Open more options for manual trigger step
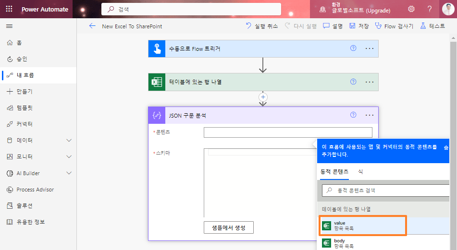 pyautogui.click(x=370, y=48)
